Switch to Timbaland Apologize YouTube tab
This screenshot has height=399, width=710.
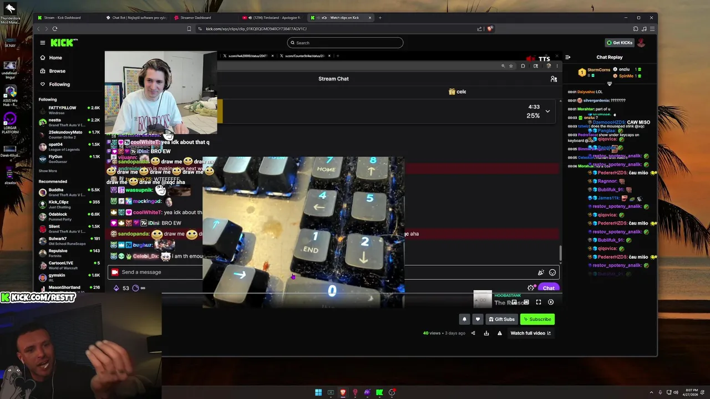273,18
